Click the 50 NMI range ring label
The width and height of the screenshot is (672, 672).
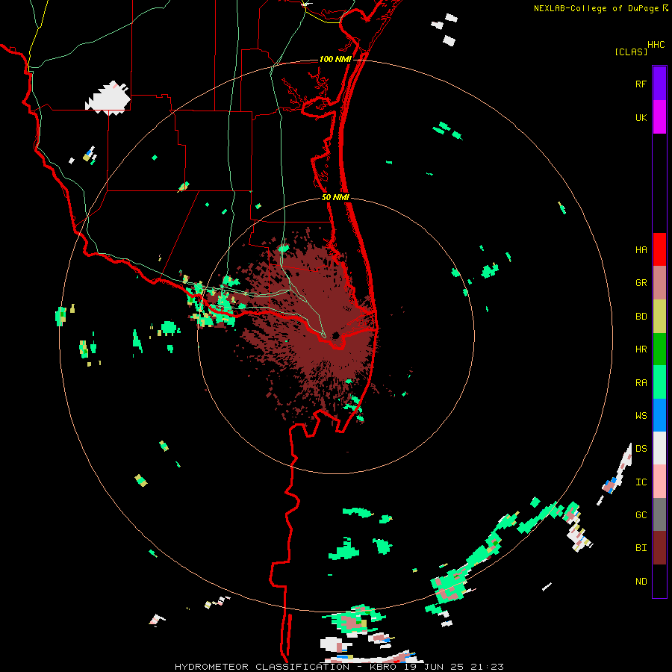(335, 198)
